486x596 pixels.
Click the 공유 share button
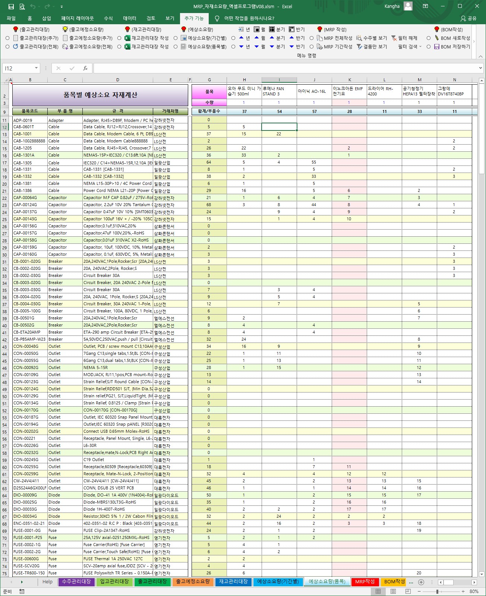pyautogui.click(x=469, y=18)
